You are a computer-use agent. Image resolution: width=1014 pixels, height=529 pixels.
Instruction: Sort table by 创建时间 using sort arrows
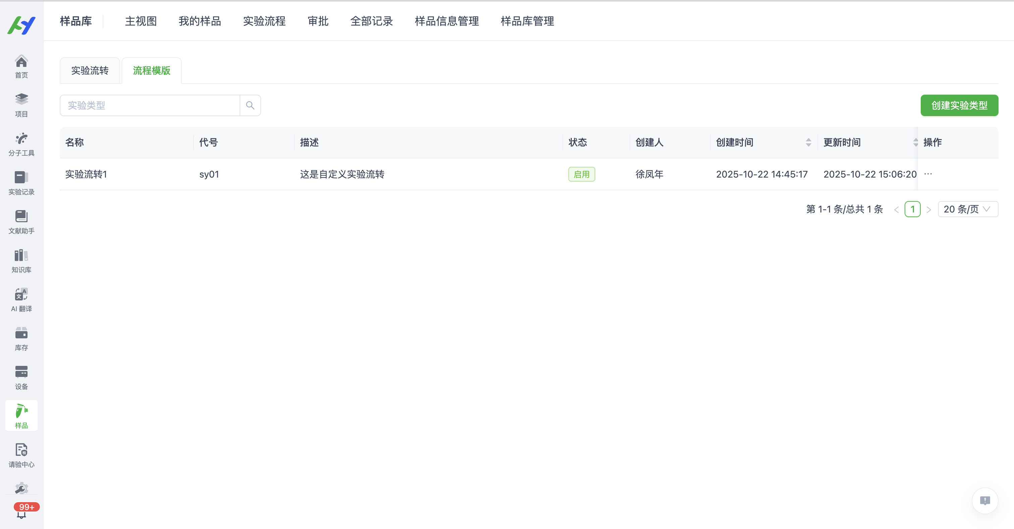click(x=809, y=142)
